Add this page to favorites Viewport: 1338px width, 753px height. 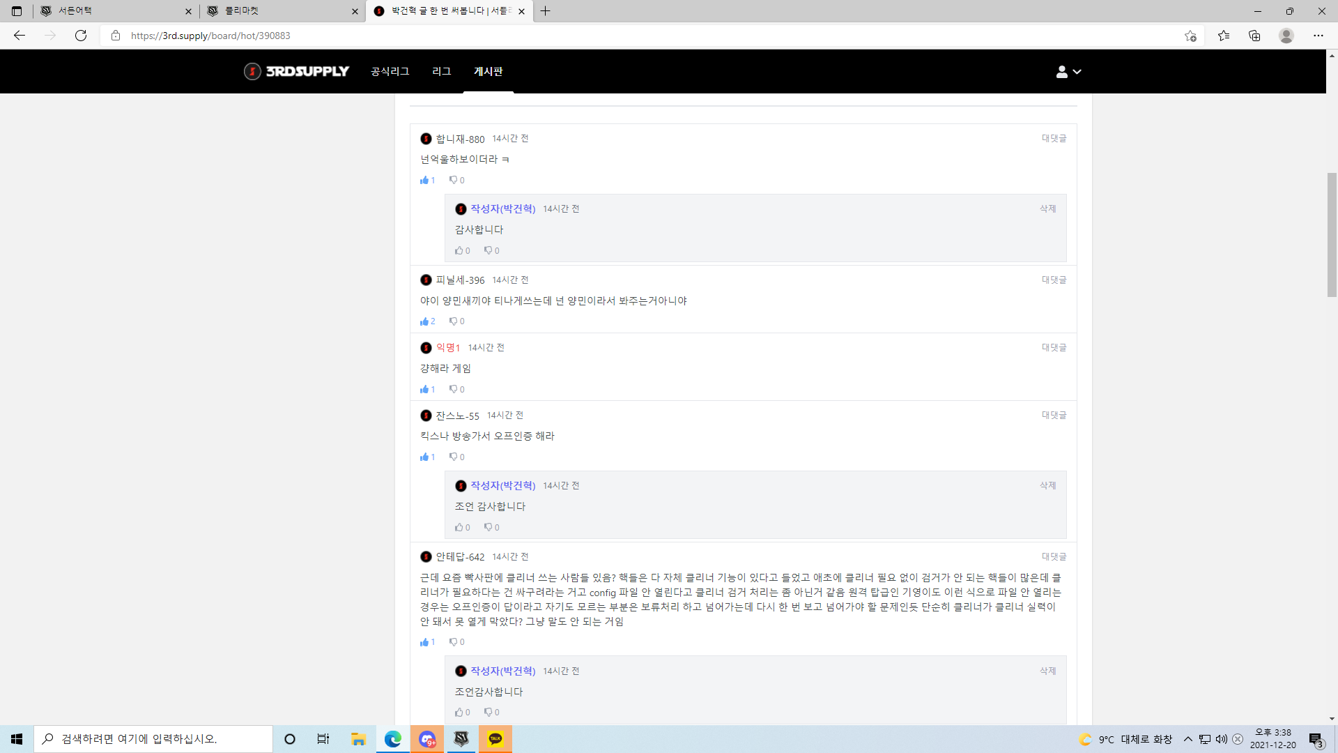pos(1190,36)
